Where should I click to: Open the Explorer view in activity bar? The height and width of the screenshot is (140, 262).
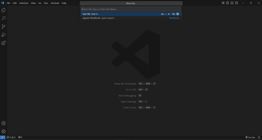pos(3,10)
